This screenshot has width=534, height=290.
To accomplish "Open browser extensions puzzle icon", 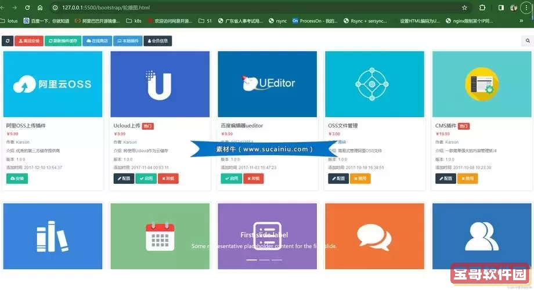I will point(482,8).
